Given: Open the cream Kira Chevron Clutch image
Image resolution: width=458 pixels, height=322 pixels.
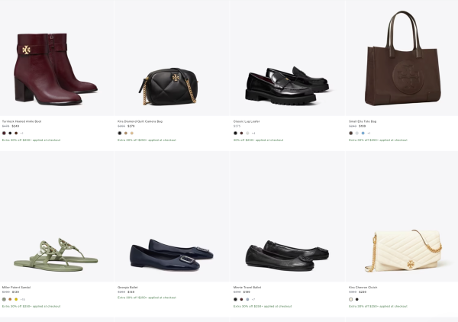Looking at the screenshot, I should (402, 217).
